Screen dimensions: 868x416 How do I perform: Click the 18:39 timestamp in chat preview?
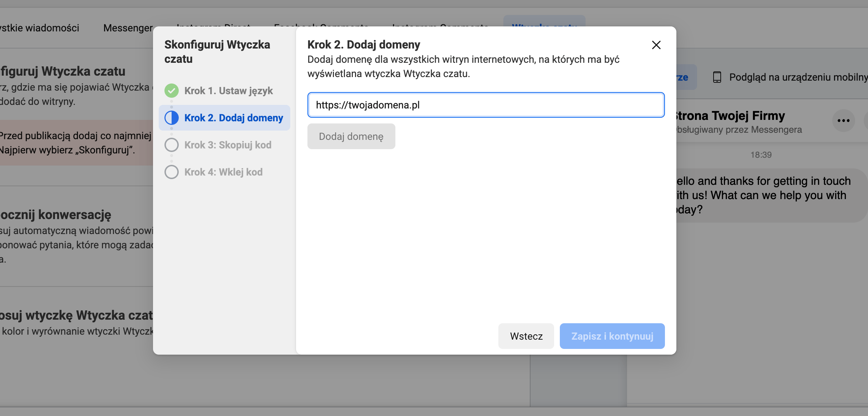click(761, 155)
